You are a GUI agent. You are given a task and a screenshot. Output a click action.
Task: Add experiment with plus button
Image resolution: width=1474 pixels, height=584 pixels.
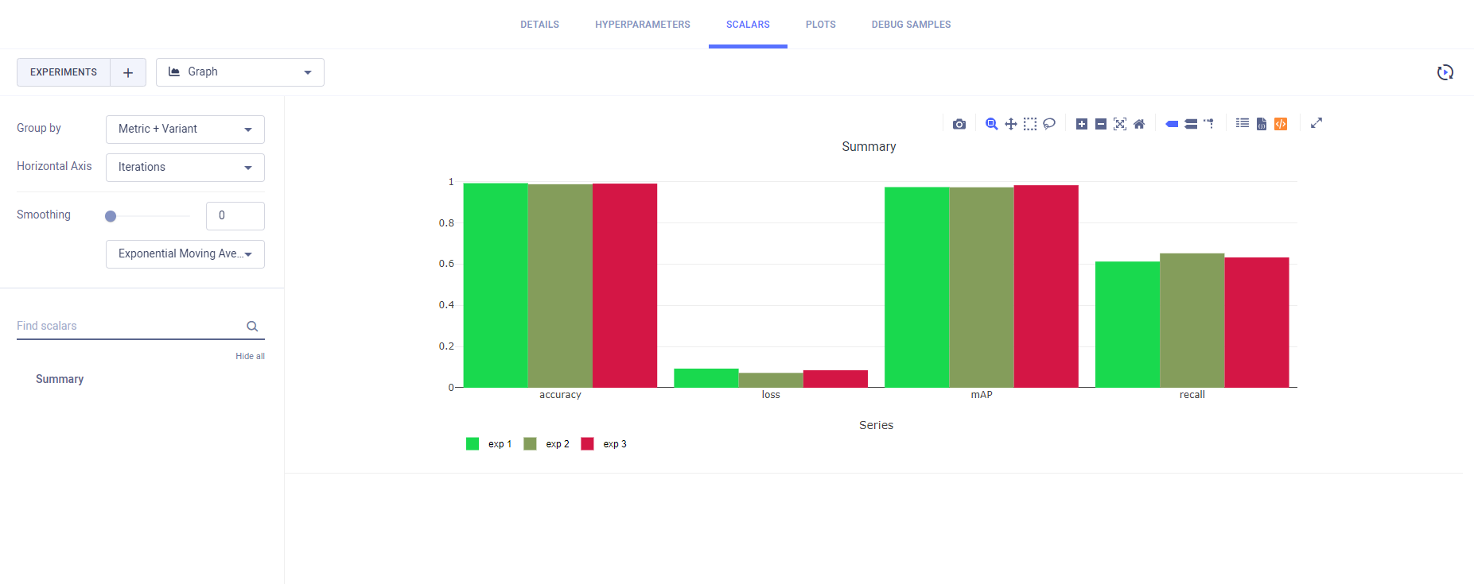click(x=128, y=72)
